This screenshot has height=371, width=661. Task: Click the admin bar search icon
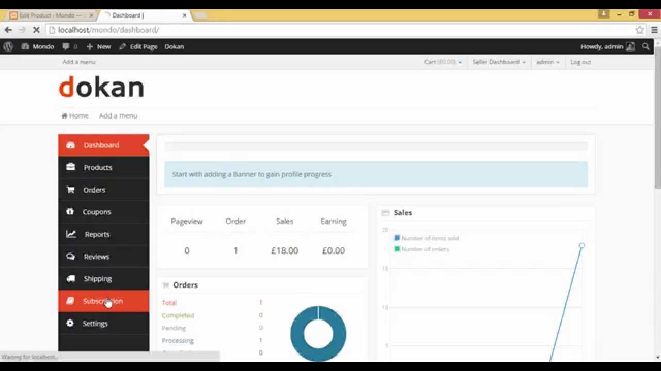(646, 46)
